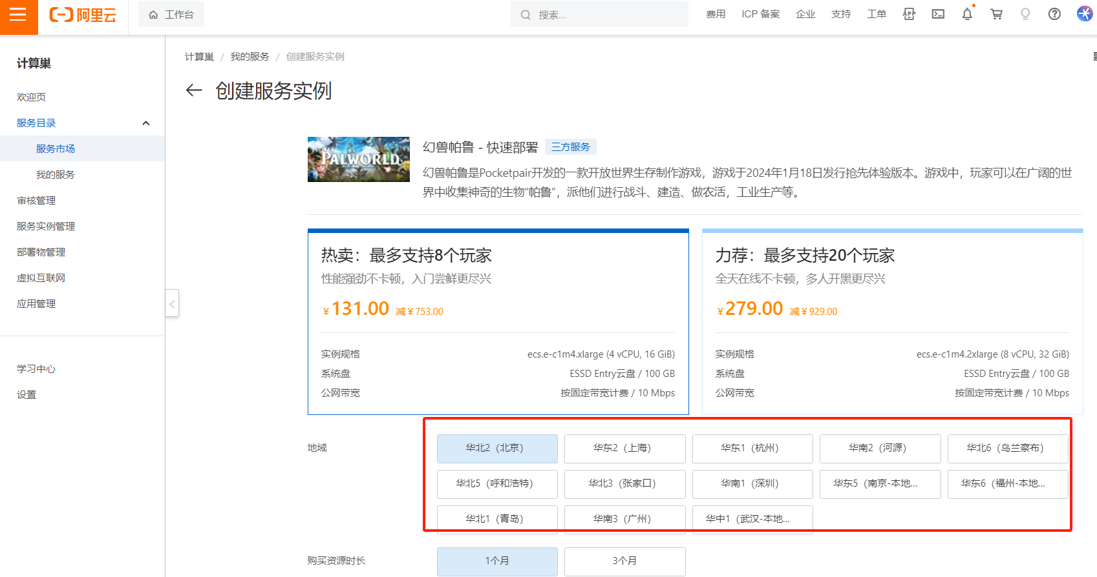Click the lightbulb tips icon
This screenshot has width=1097, height=577.
1025,14
